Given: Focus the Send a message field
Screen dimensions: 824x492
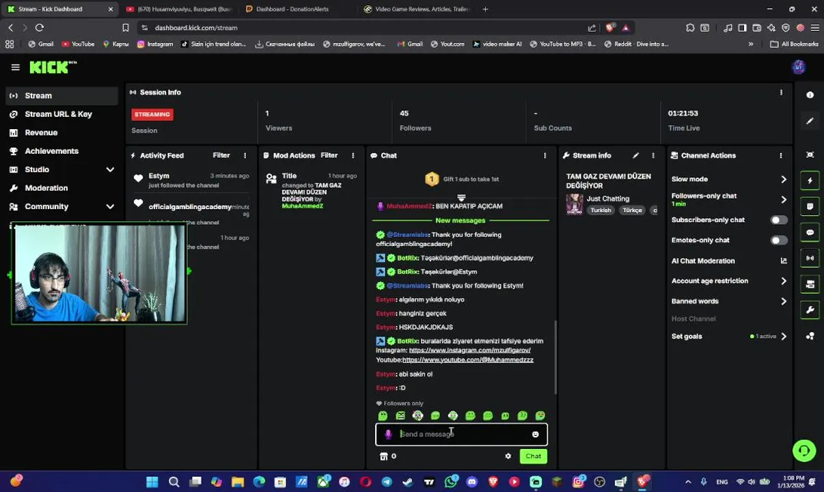Looking at the screenshot, I should click(461, 434).
